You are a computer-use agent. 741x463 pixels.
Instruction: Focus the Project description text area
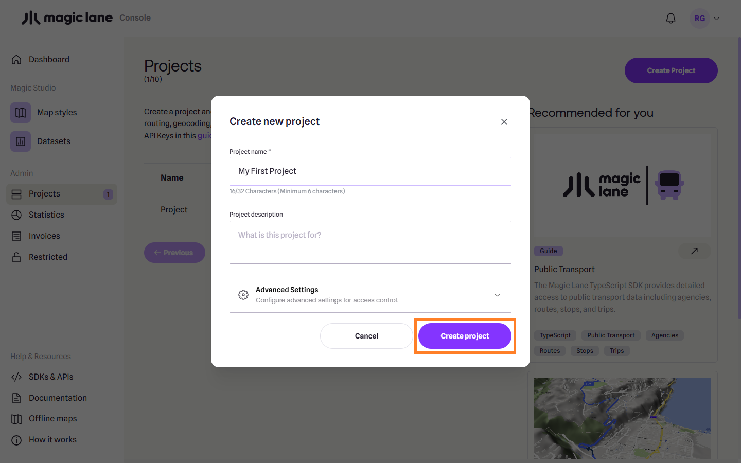pos(370,242)
